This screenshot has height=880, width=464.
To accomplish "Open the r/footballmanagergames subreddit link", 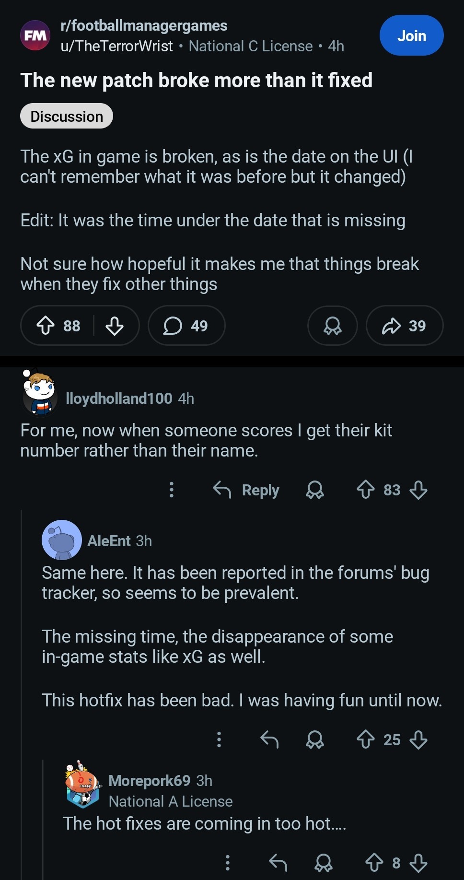I will coord(144,25).
